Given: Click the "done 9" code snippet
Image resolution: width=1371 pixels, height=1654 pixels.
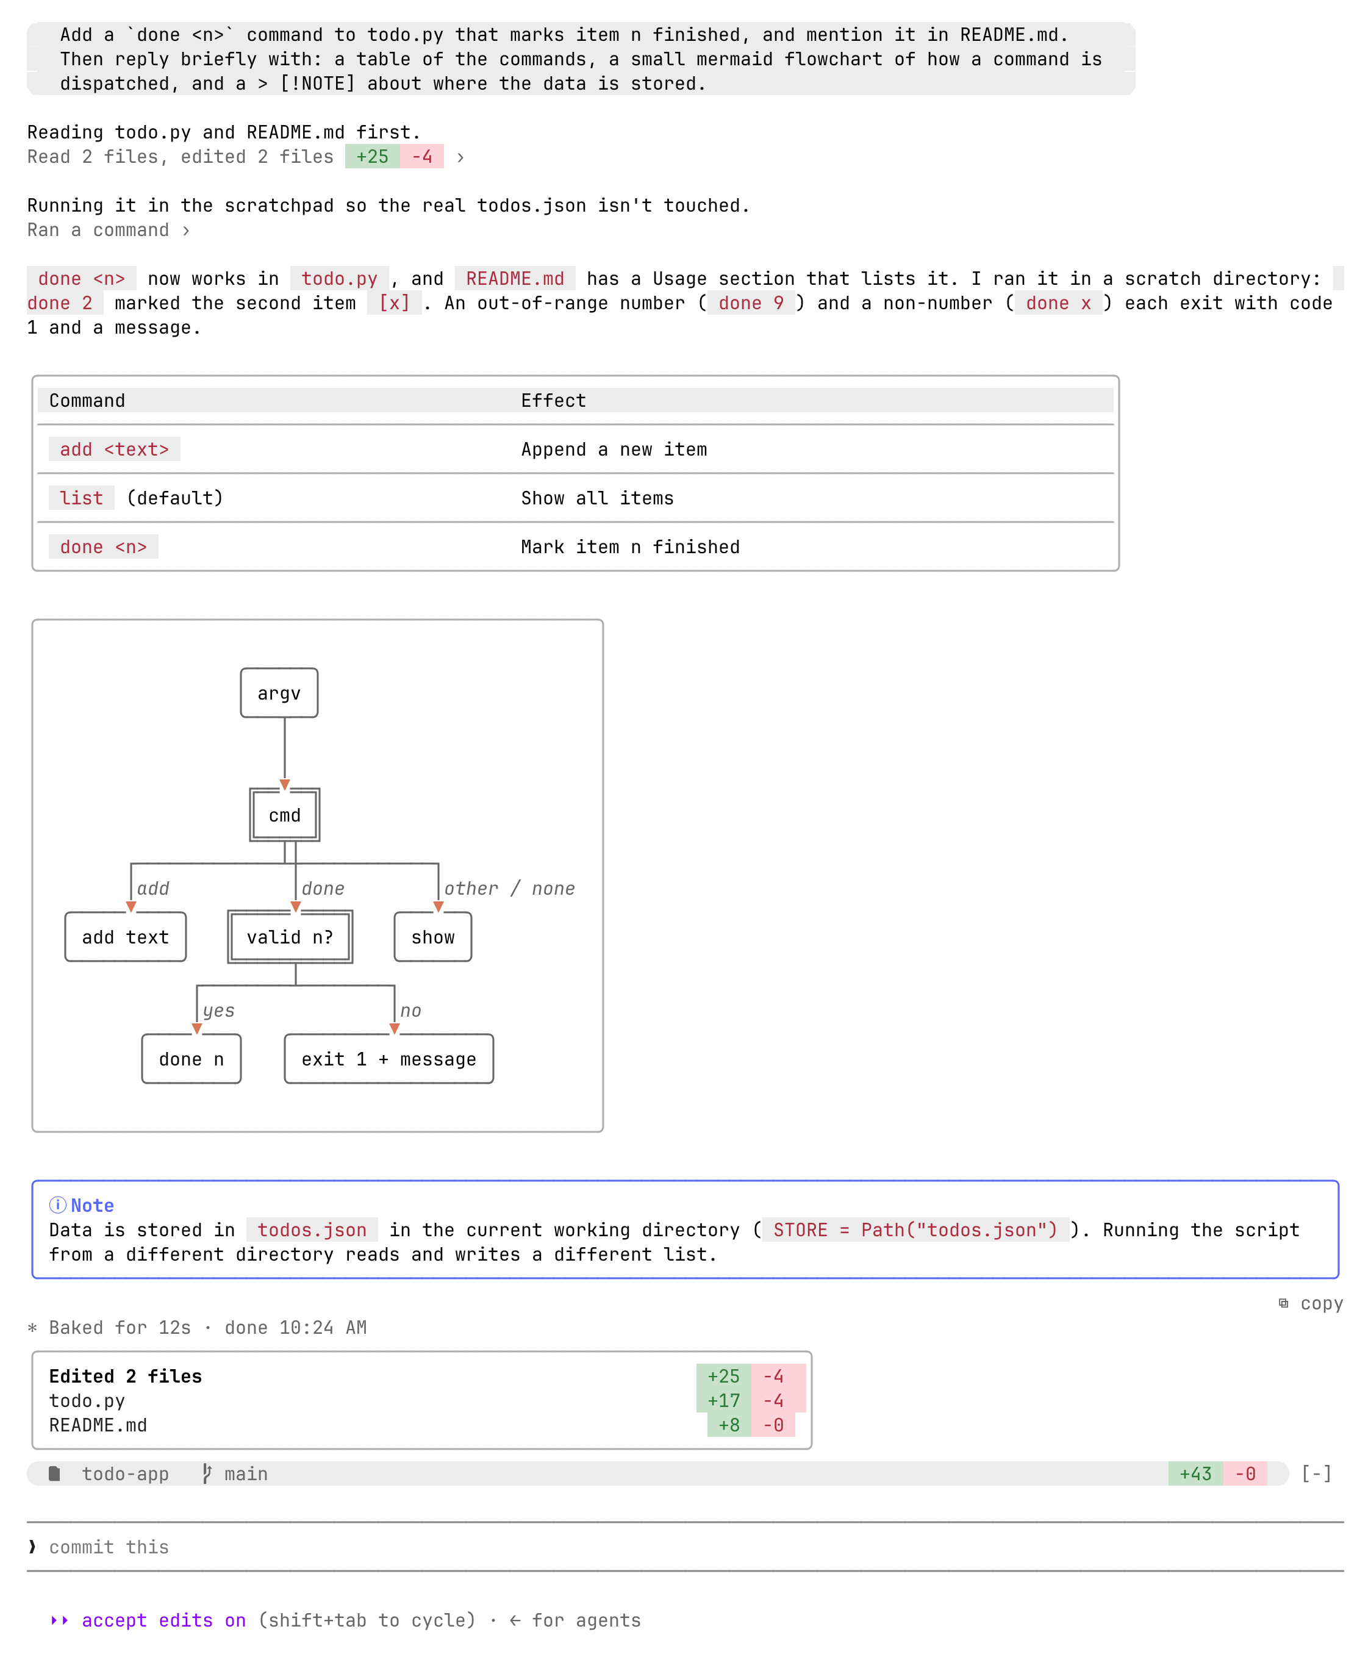Looking at the screenshot, I should pyautogui.click(x=751, y=303).
